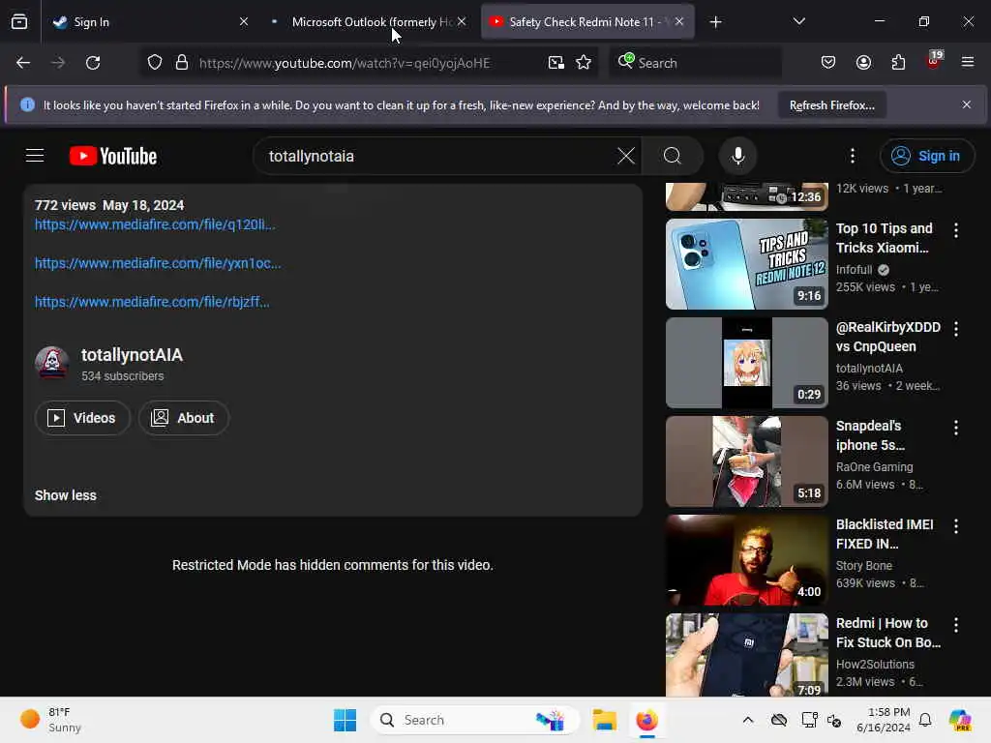Open options for Blacklisted IMEI video
The width and height of the screenshot is (991, 743).
click(955, 526)
